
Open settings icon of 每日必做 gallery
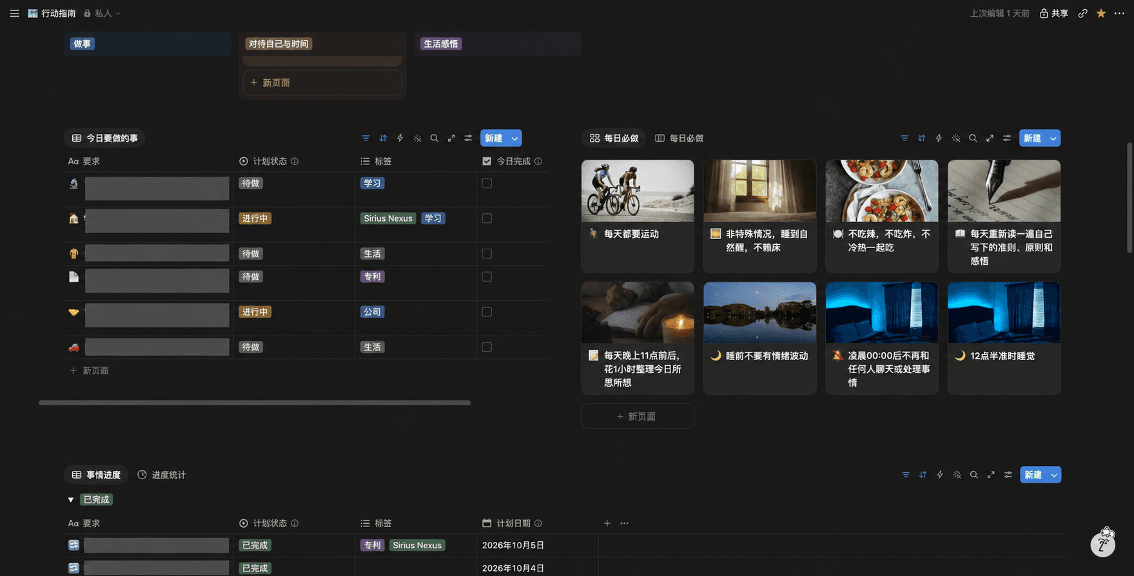(1007, 138)
